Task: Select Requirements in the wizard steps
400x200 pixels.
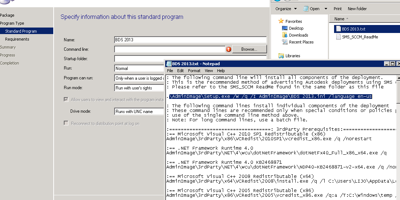Action: [17, 39]
